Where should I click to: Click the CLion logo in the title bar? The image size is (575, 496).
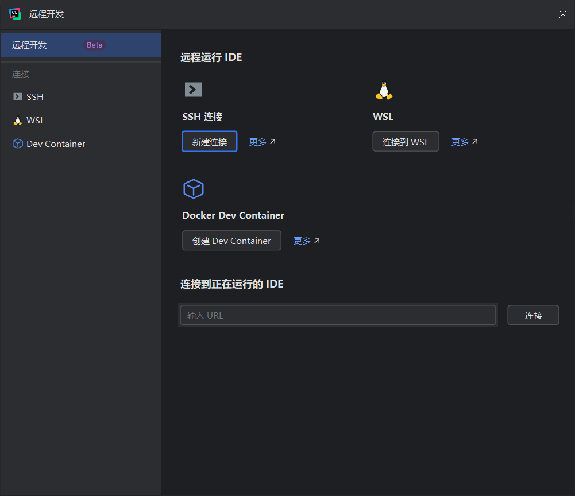(x=15, y=14)
